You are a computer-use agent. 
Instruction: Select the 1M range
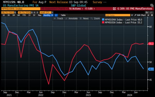(14, 15)
